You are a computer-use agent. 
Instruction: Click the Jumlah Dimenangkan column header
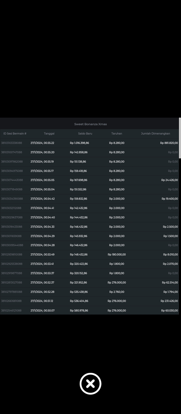coord(155,134)
